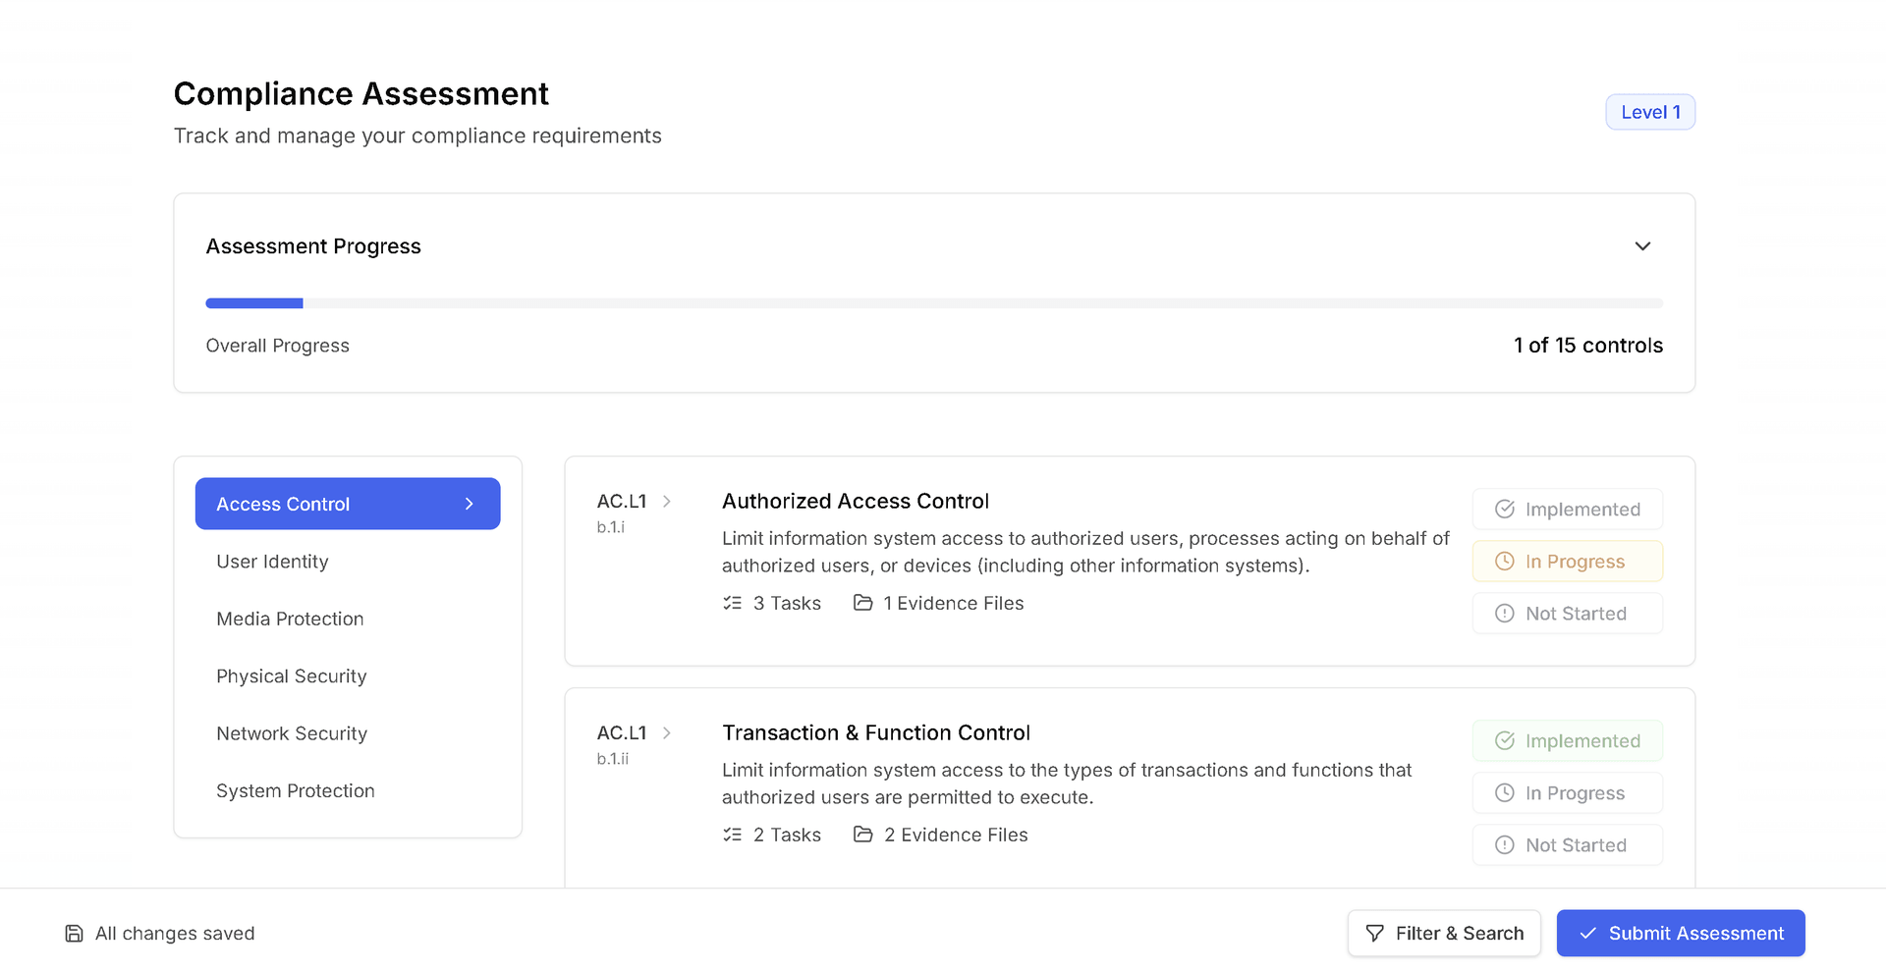Click the tasks list icon next to 3 Tasks

coord(732,603)
